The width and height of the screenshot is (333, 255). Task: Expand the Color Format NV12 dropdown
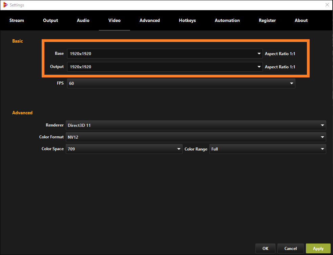pos(196,137)
